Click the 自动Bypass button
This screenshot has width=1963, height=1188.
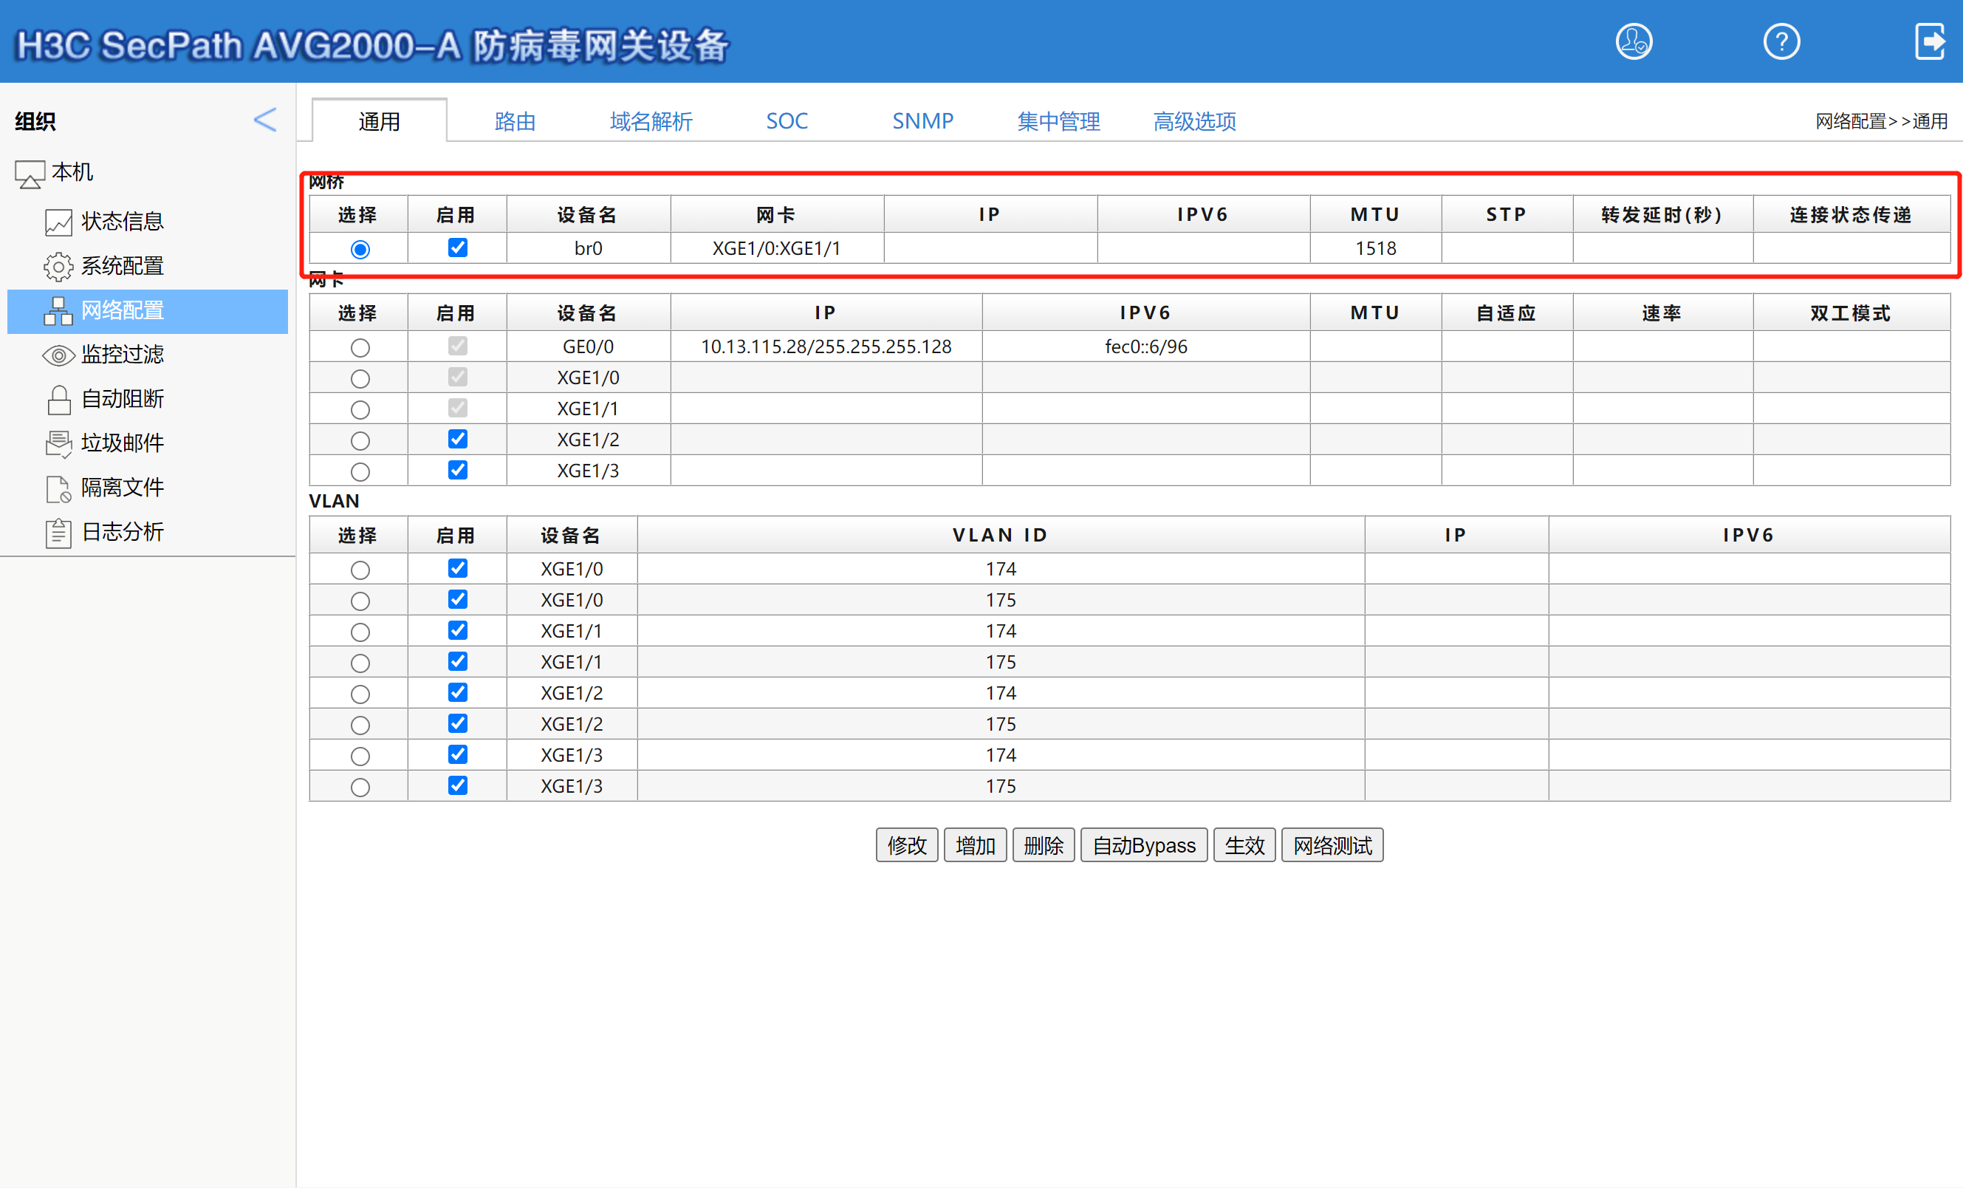[1143, 845]
